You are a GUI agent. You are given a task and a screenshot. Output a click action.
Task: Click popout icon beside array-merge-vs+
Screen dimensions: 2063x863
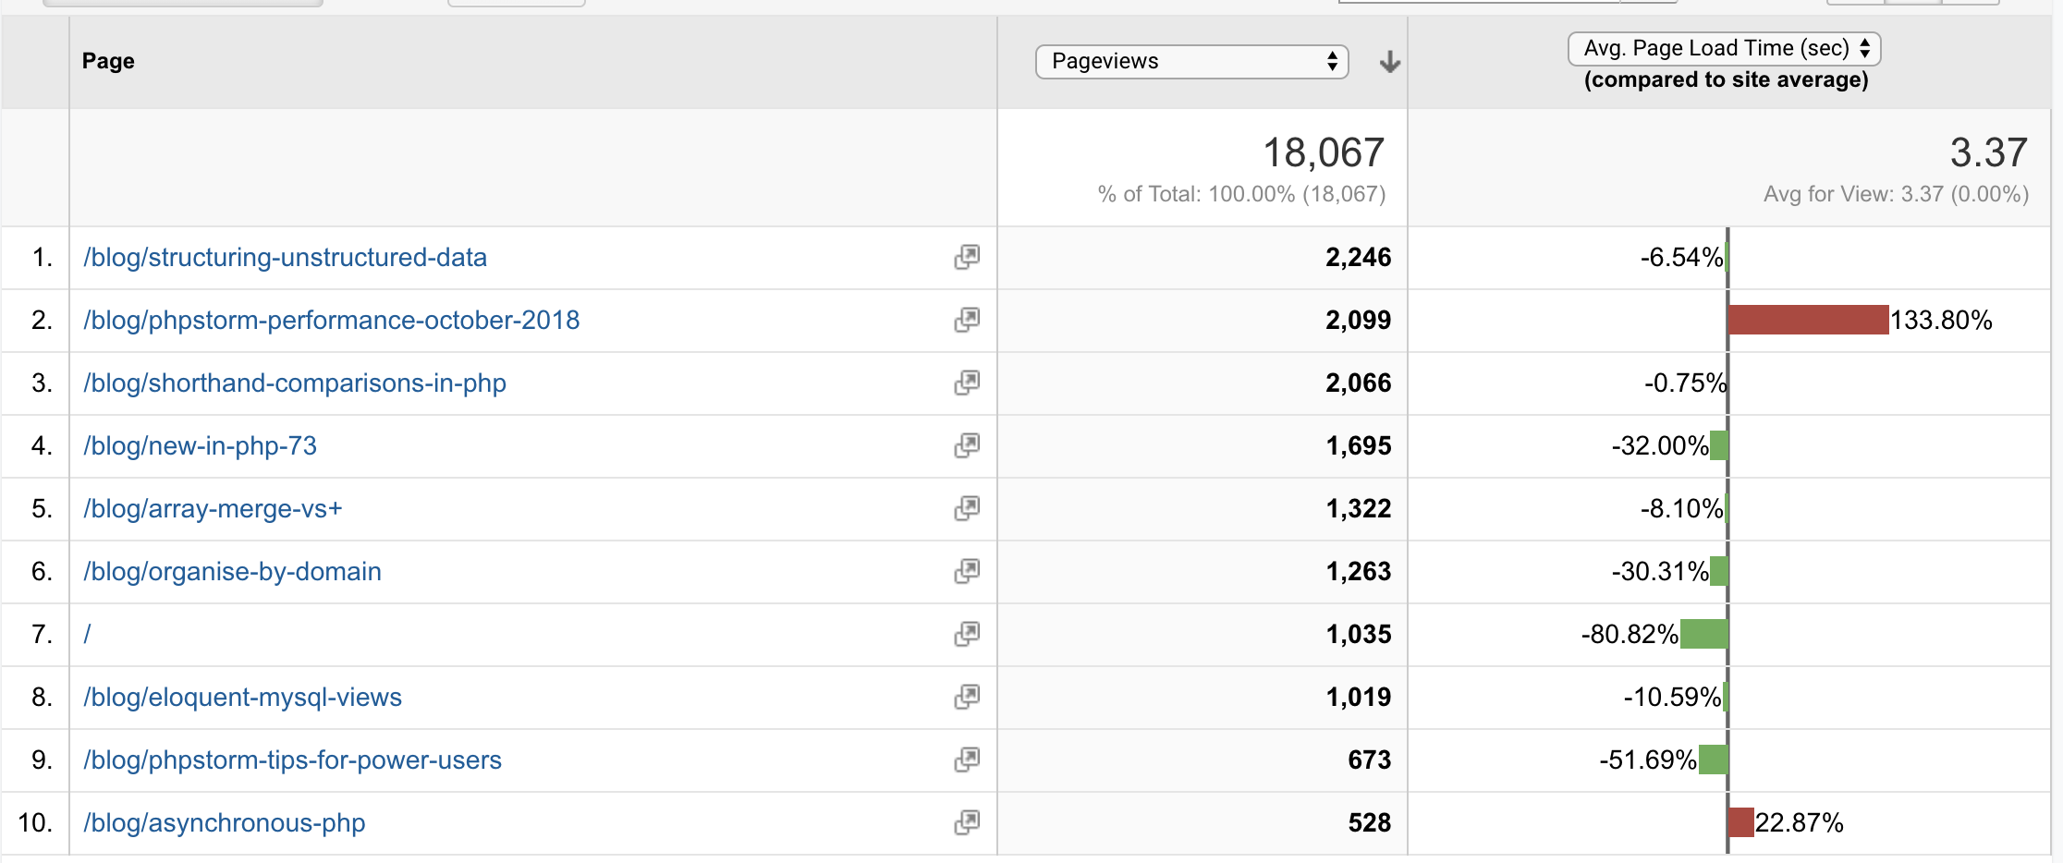click(967, 508)
